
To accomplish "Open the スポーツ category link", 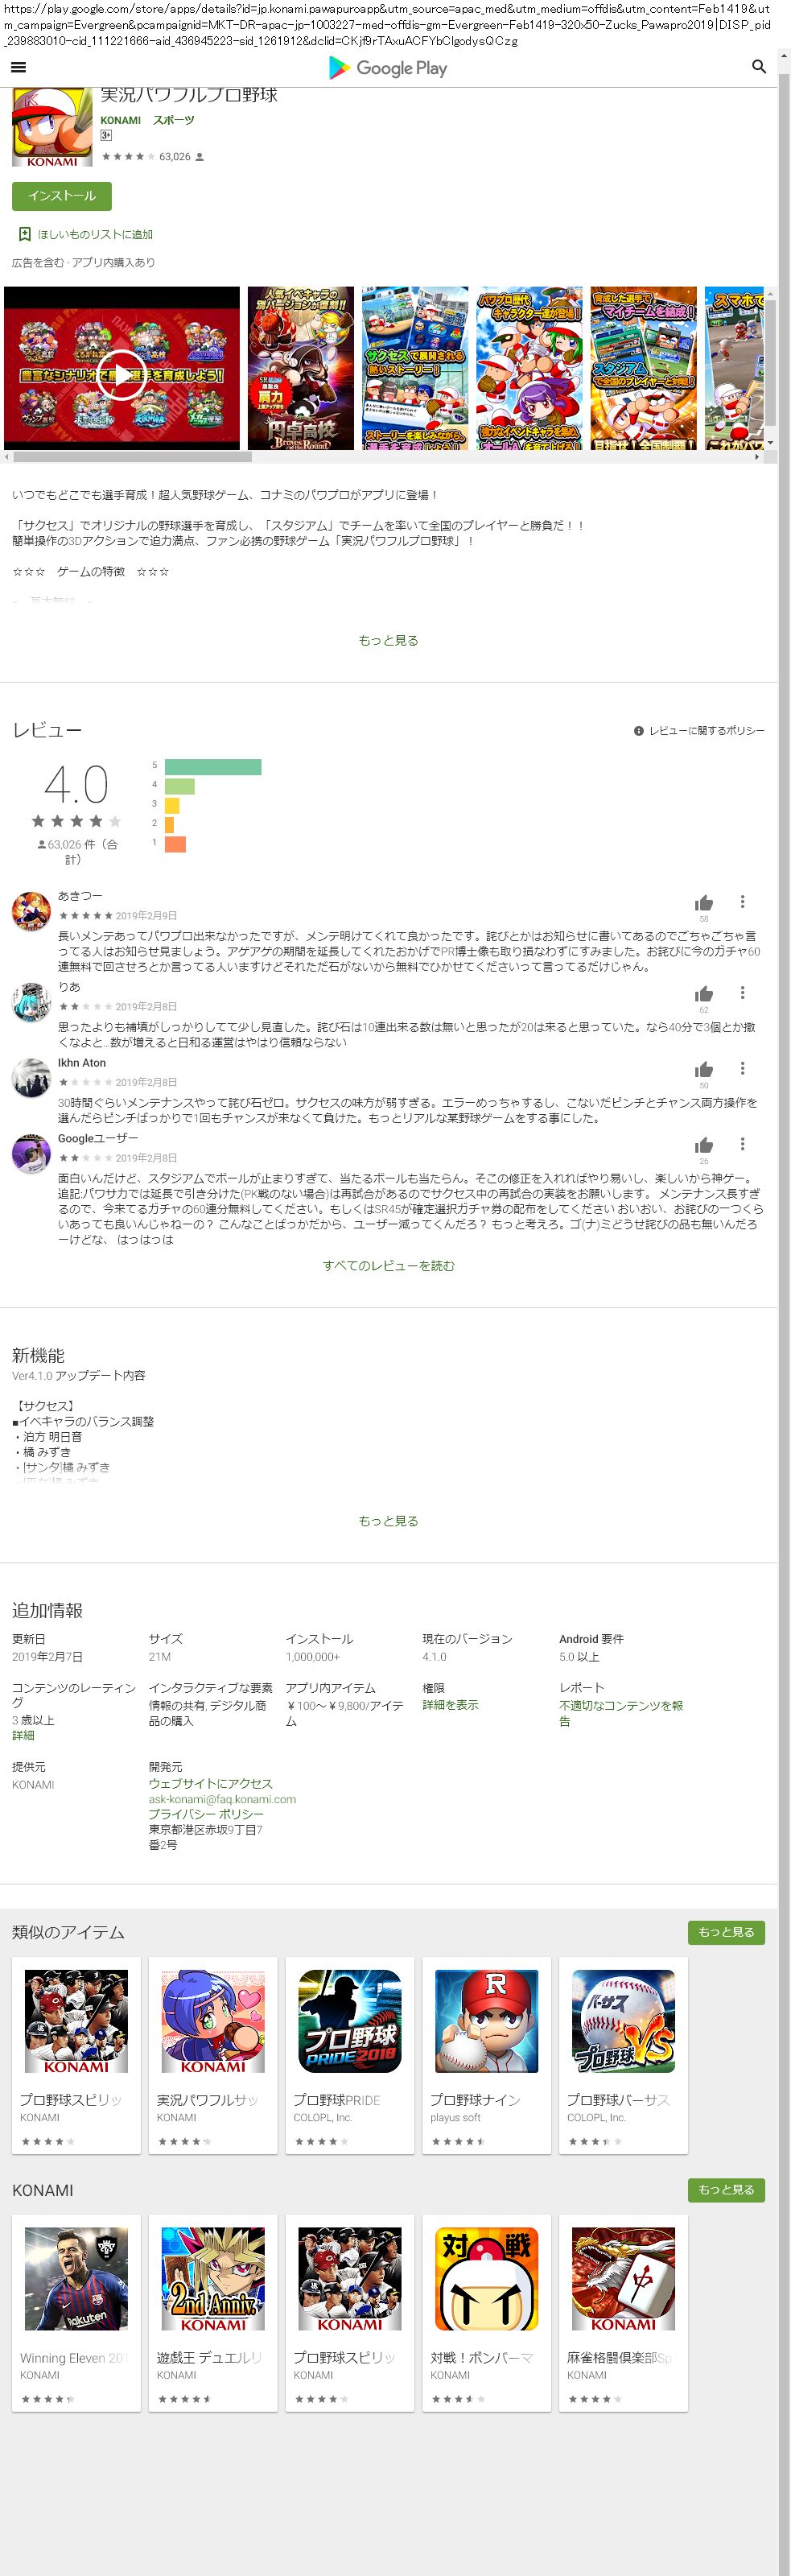I will [174, 120].
